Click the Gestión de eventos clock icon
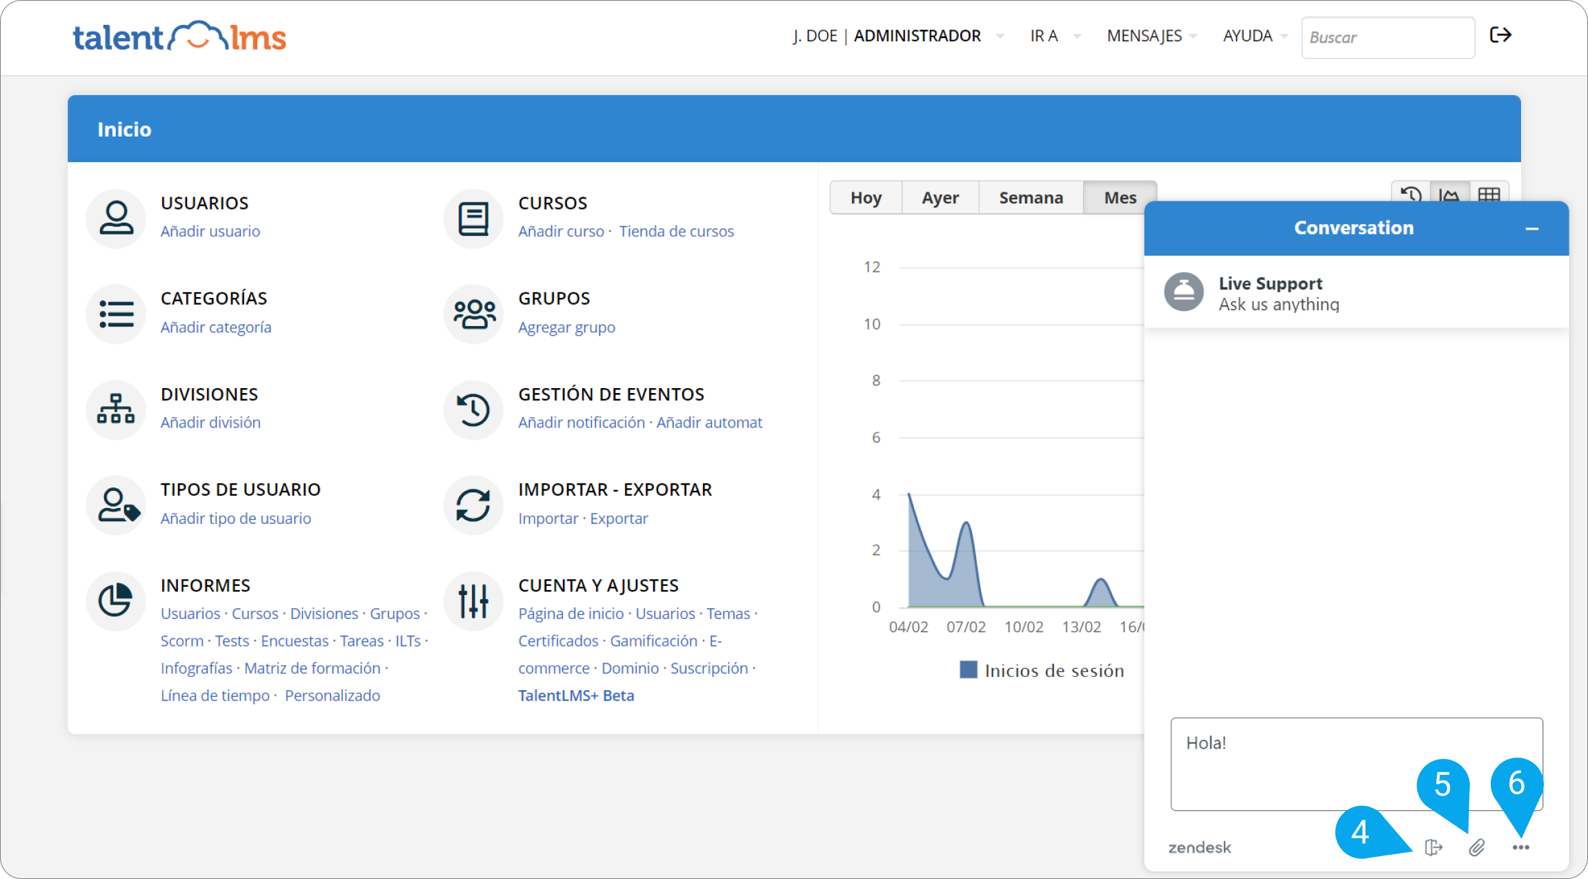The height and width of the screenshot is (879, 1588). point(473,409)
